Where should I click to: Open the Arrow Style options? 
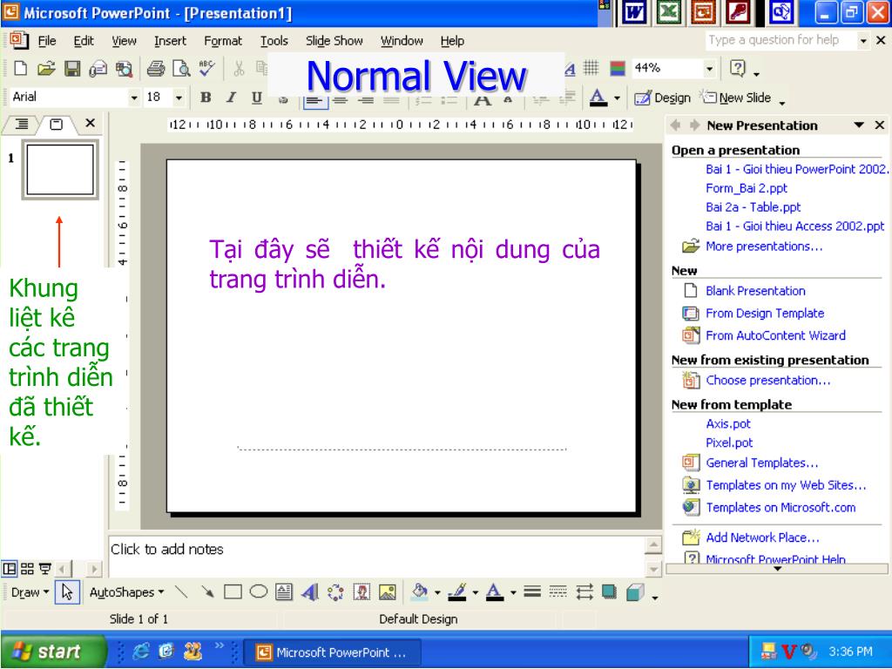point(585,592)
